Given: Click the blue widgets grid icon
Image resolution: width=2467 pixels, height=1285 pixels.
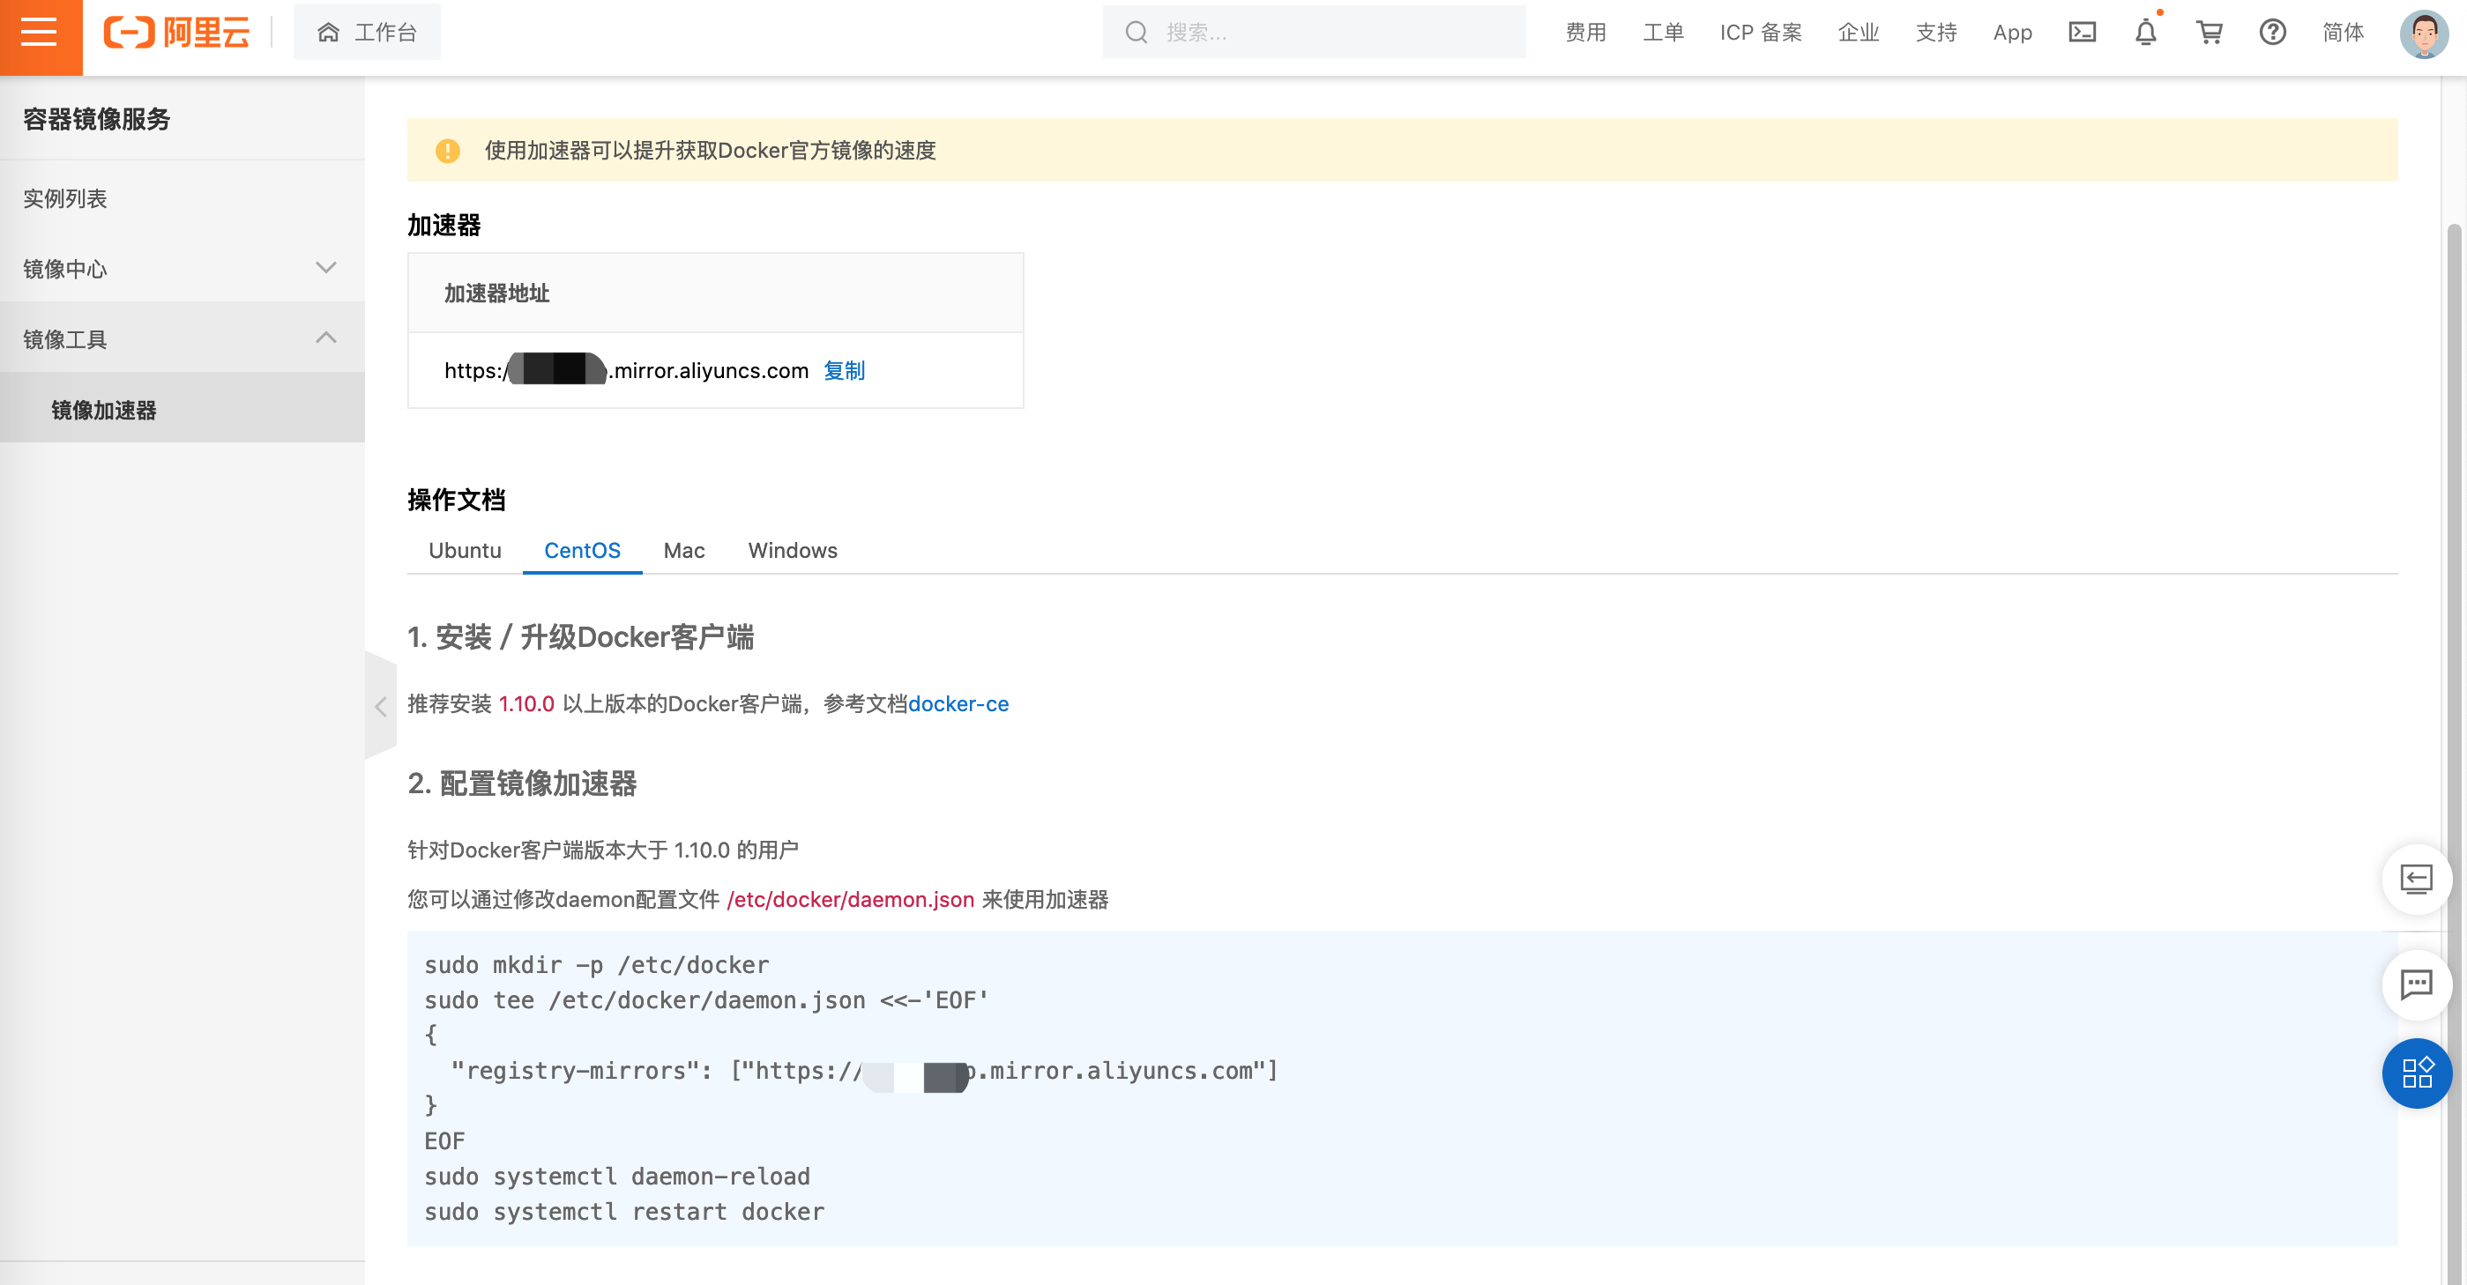Looking at the screenshot, I should [2418, 1073].
